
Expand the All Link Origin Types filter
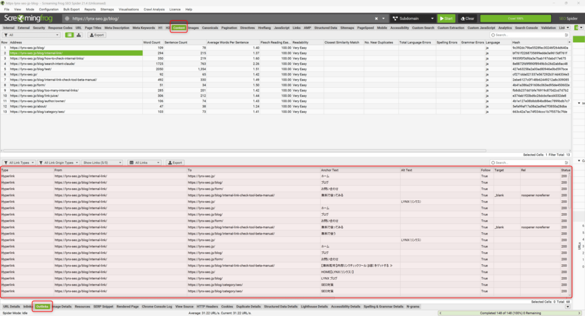58,163
